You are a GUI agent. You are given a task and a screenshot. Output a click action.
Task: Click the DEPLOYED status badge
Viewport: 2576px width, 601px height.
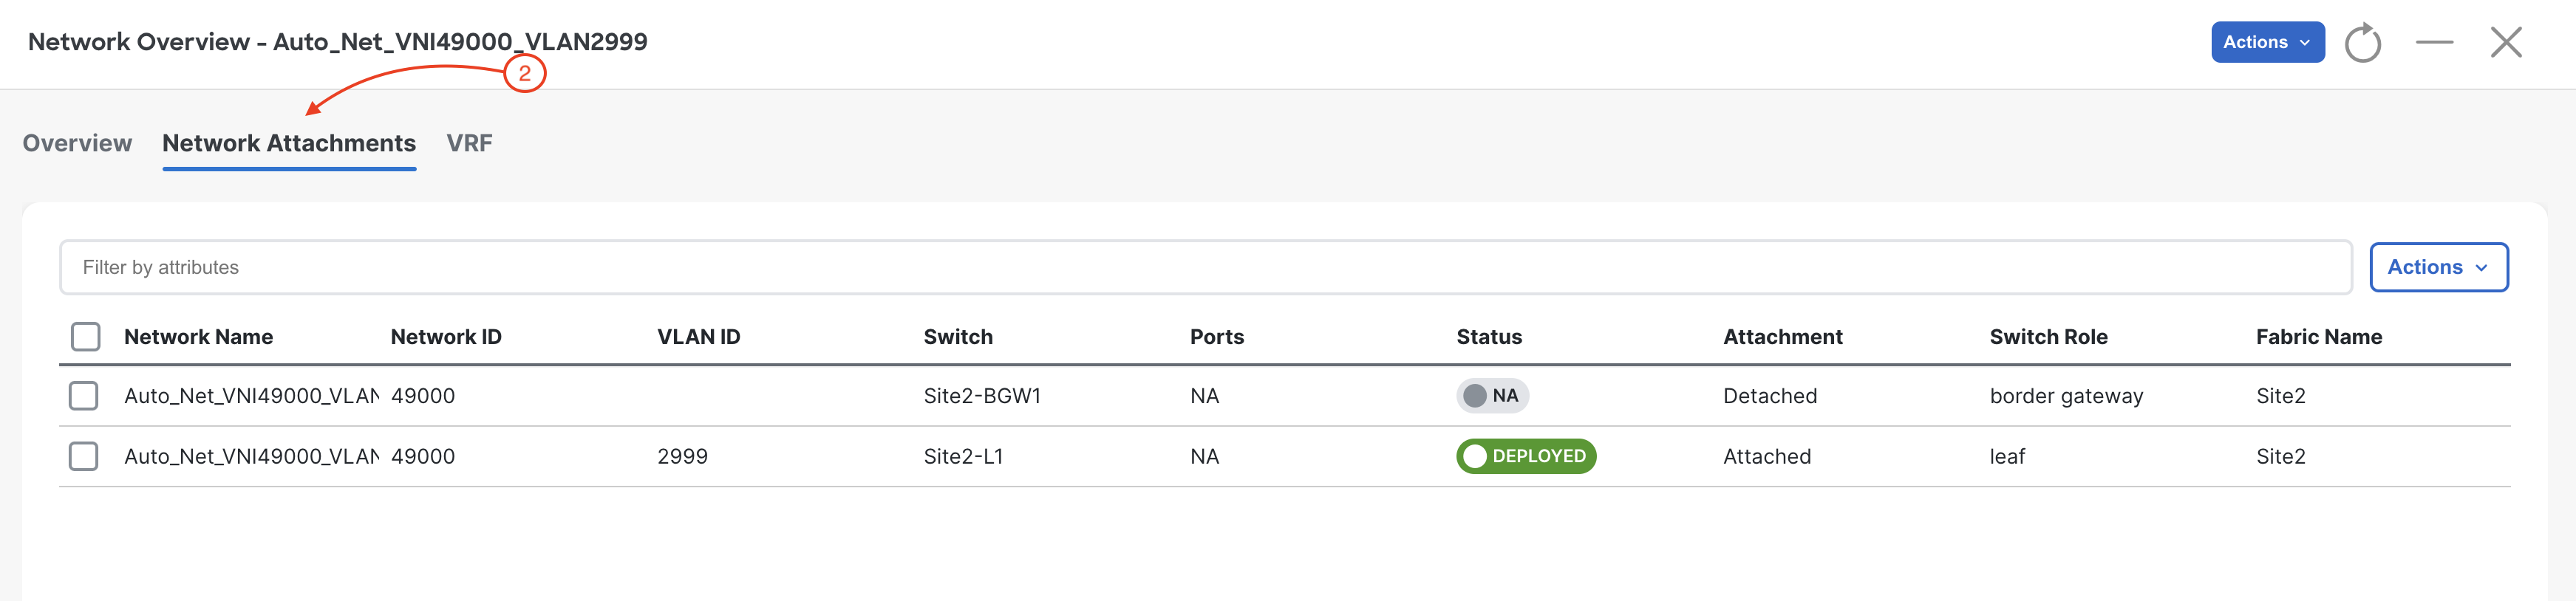(1525, 456)
